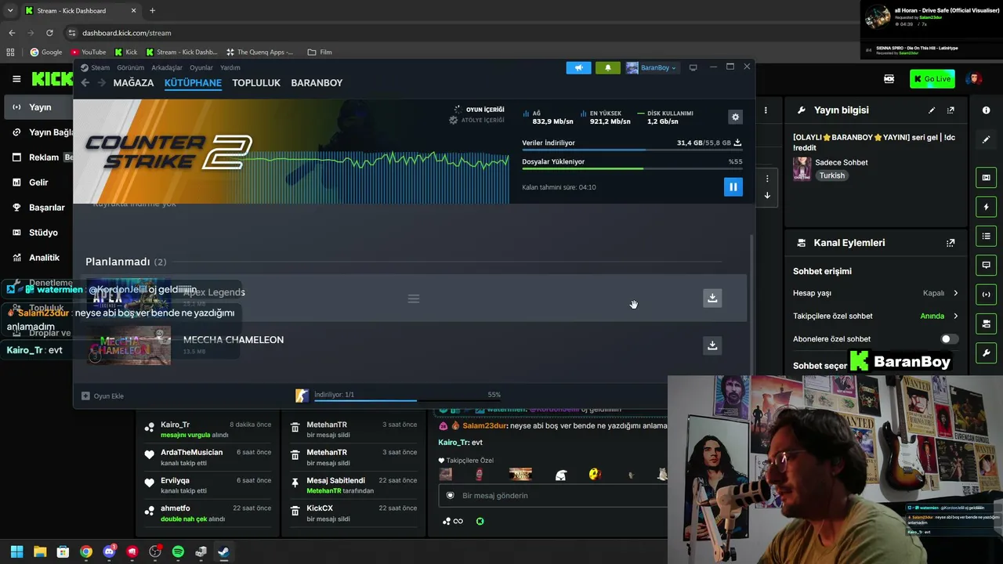Viewport: 1003px width, 564px height.
Task: Click the Veriler İndiriliyor progress bar
Action: click(632, 150)
